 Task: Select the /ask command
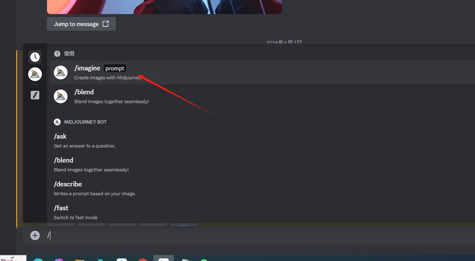click(262, 141)
